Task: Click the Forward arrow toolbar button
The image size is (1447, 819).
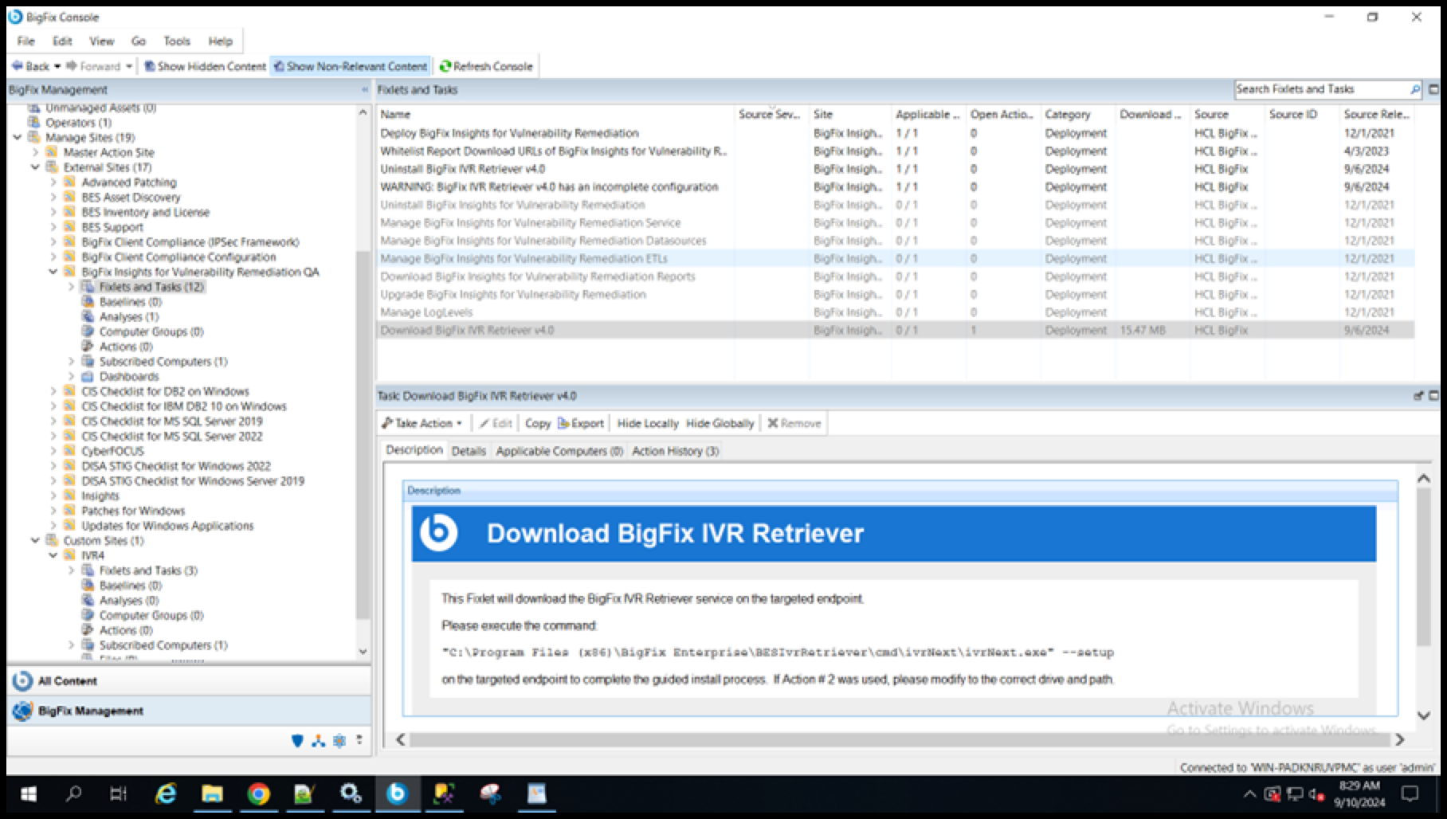Action: (x=93, y=66)
